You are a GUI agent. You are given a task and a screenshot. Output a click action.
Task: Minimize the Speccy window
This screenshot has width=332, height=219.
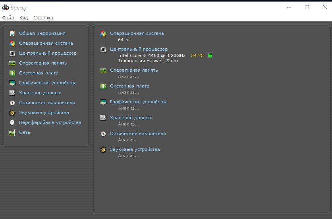coord(289,8)
